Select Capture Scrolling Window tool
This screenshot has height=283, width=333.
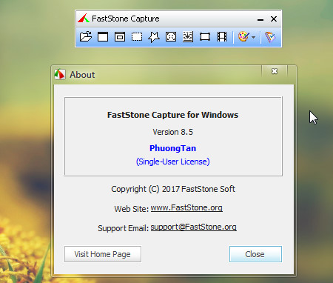[188, 37]
